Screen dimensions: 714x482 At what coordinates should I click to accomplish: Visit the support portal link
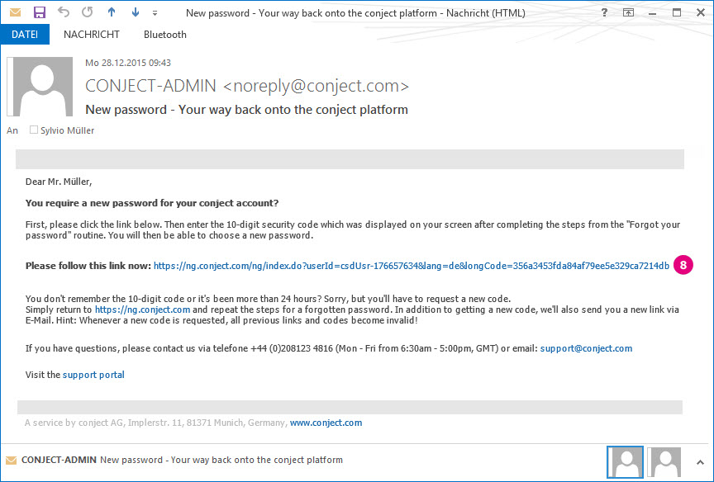coord(93,376)
